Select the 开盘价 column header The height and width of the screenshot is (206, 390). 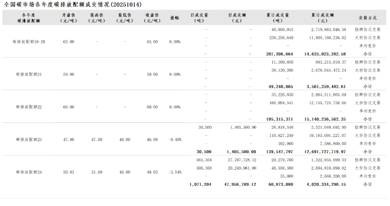click(68, 17)
